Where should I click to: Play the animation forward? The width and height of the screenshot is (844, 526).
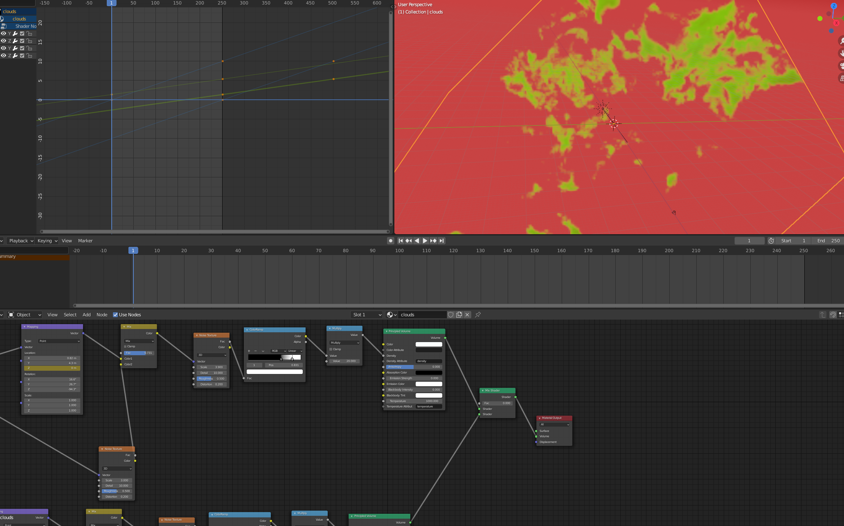pyautogui.click(x=425, y=241)
